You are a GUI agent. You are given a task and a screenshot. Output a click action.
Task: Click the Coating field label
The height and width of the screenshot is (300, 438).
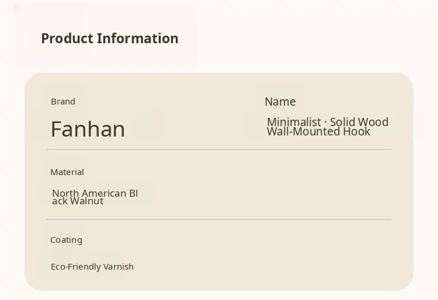pos(66,240)
